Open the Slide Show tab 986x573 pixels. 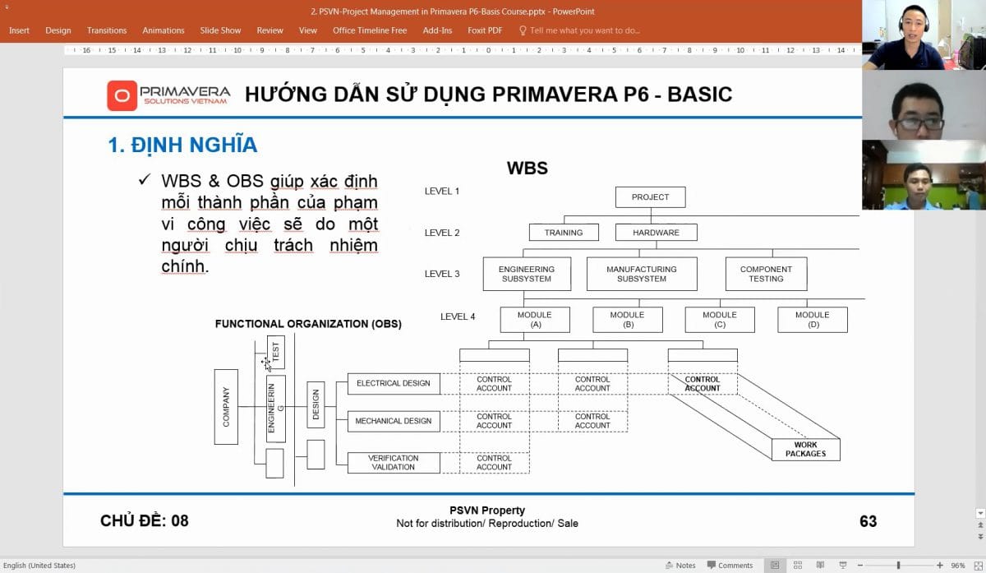tap(220, 30)
